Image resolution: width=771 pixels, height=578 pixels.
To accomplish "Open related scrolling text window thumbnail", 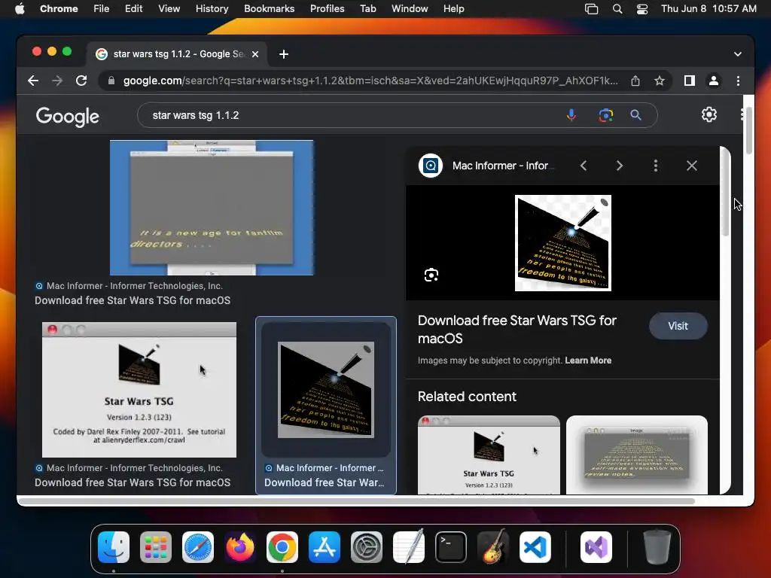I will pos(637,455).
